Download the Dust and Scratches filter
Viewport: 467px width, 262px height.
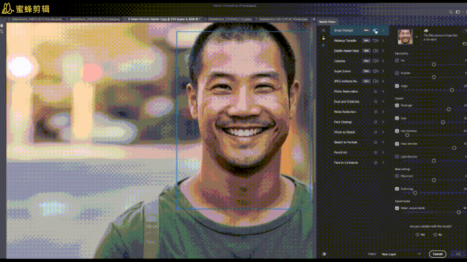tap(376, 101)
